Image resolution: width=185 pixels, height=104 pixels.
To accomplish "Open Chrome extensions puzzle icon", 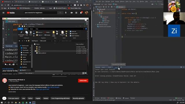I will (81, 5).
